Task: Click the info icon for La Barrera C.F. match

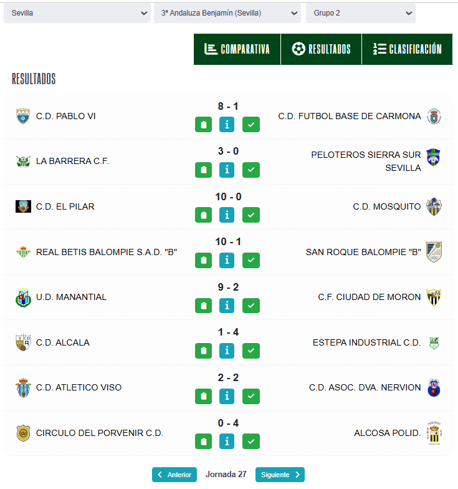Action: 227,170
